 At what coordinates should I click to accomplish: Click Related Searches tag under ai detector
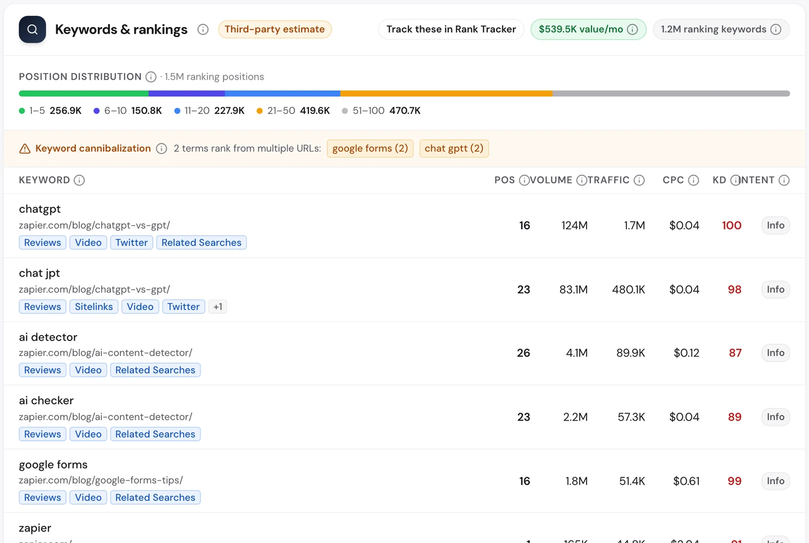click(x=155, y=371)
